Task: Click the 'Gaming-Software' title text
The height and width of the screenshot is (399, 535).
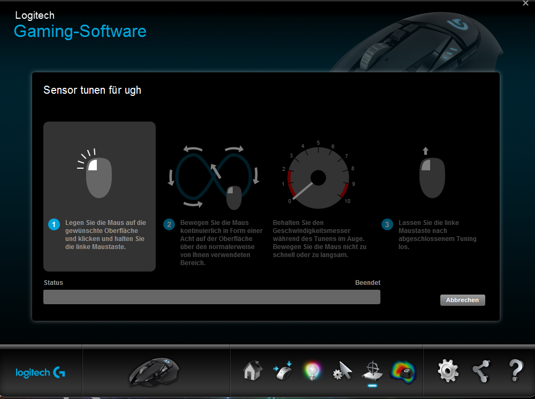Action: 80,32
